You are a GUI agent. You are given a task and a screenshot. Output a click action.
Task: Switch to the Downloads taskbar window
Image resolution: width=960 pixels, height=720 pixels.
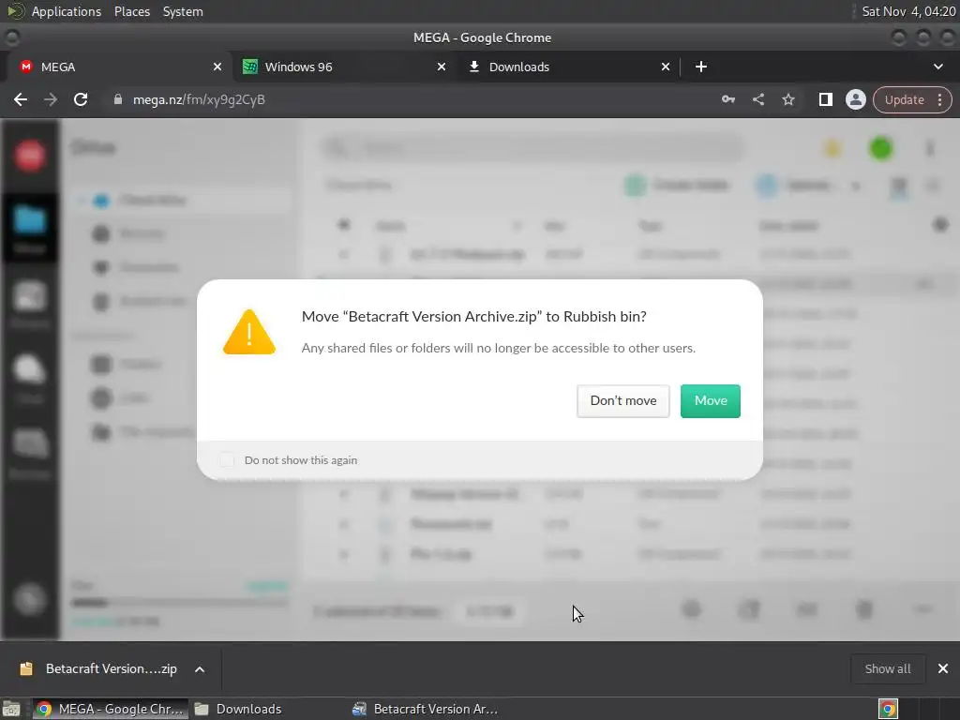click(239, 709)
